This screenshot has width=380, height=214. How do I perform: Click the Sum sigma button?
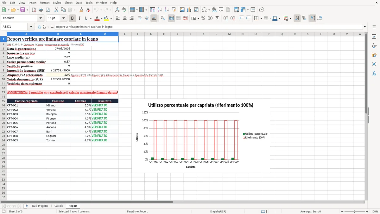(x=44, y=27)
